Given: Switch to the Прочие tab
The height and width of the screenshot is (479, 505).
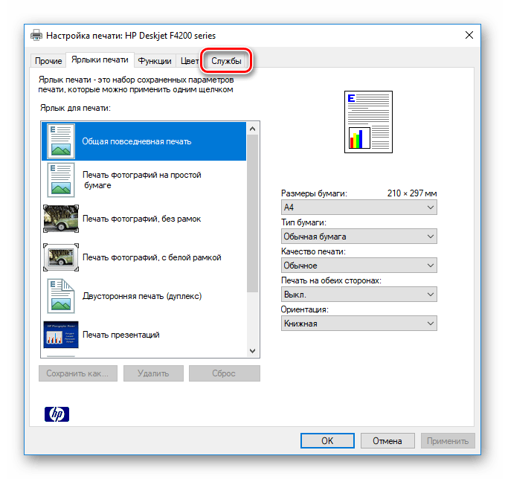Looking at the screenshot, I should pyautogui.click(x=48, y=61).
